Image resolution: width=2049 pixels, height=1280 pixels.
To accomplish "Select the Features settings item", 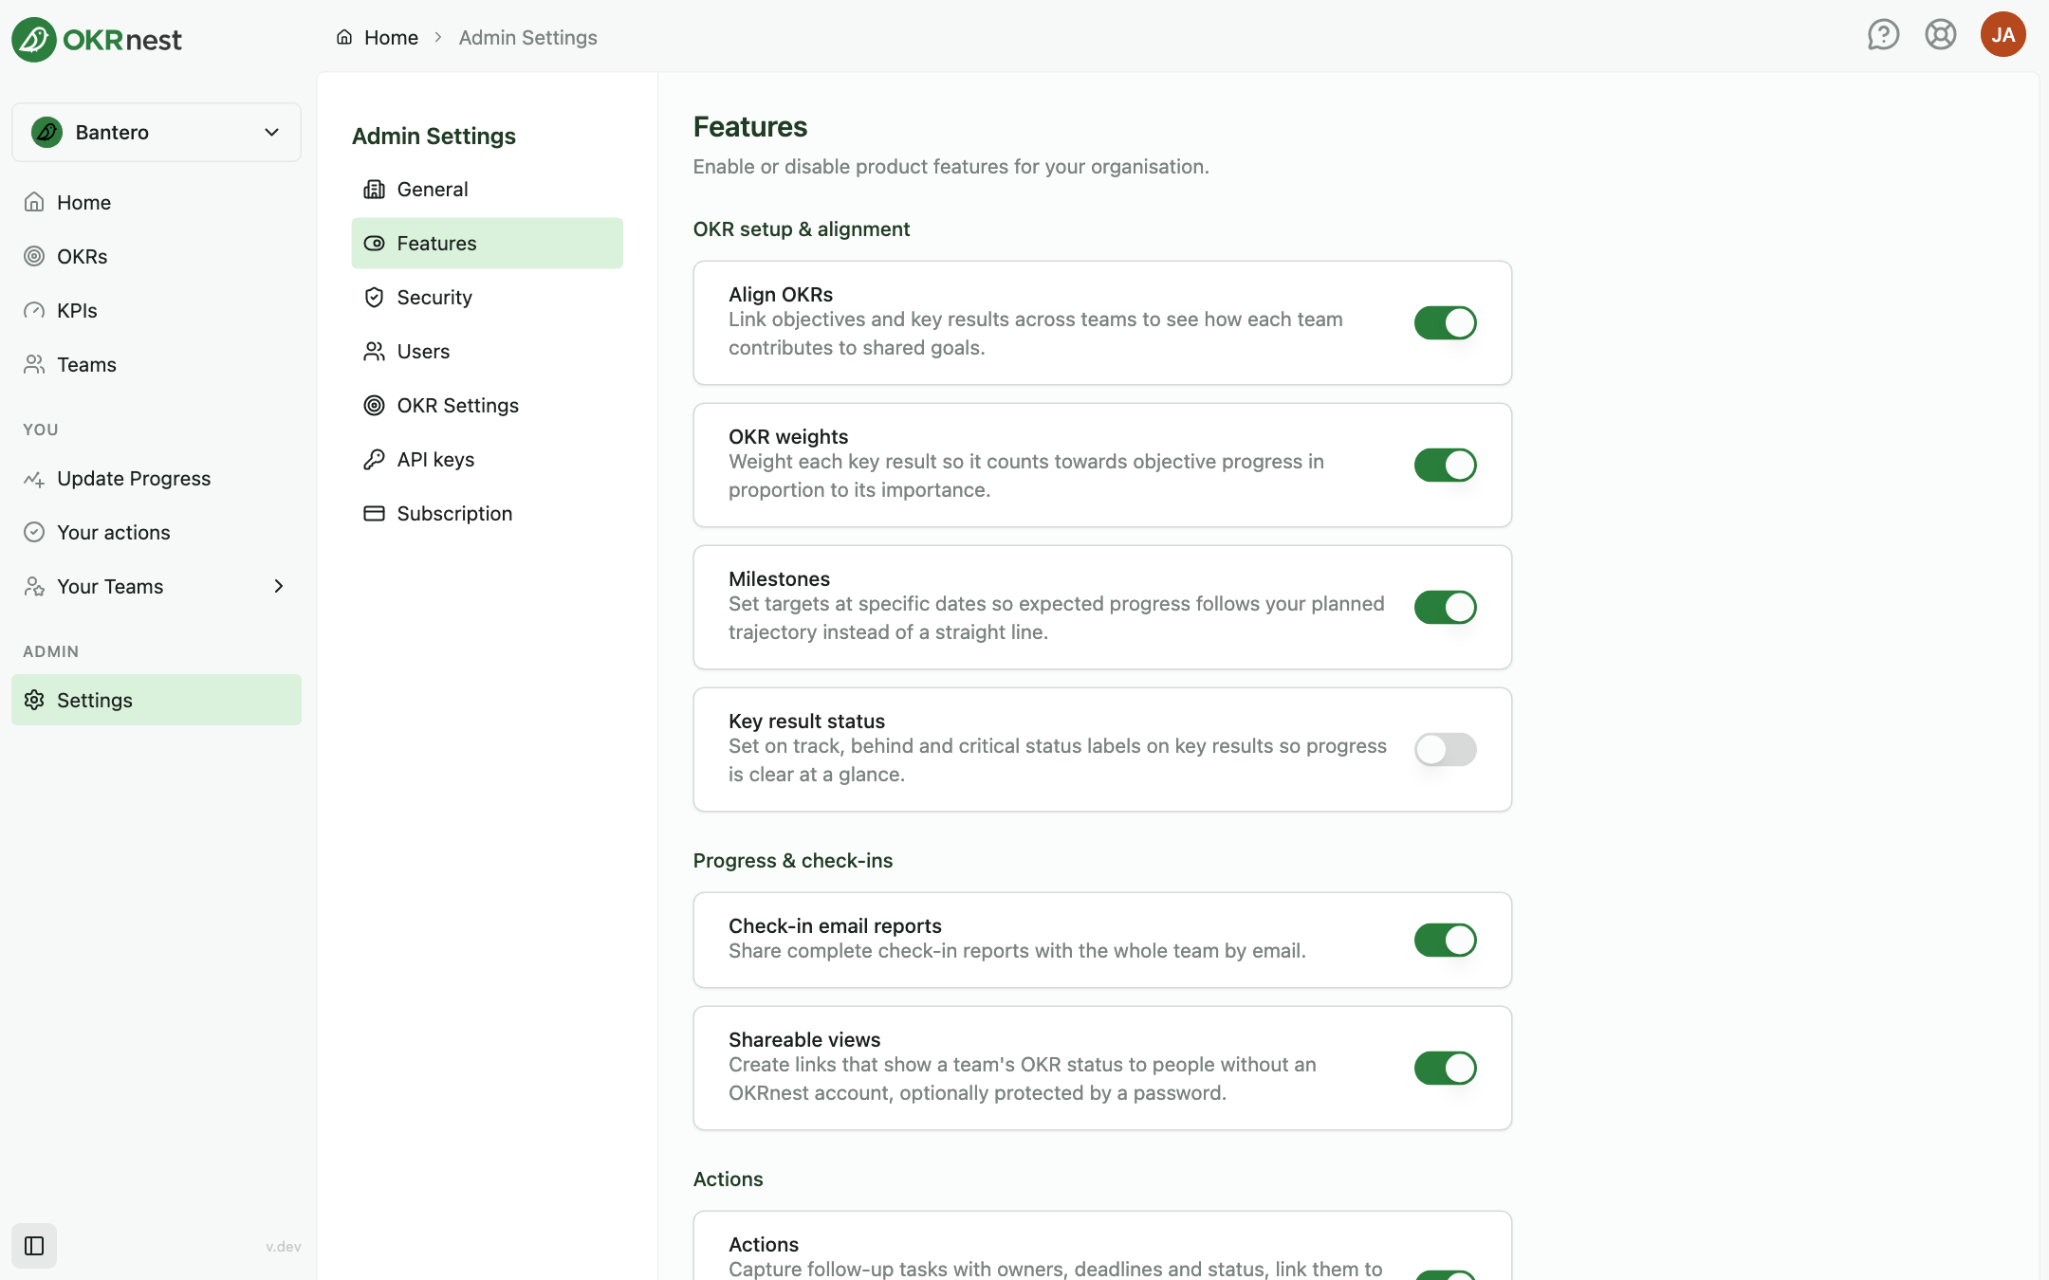I will (487, 244).
